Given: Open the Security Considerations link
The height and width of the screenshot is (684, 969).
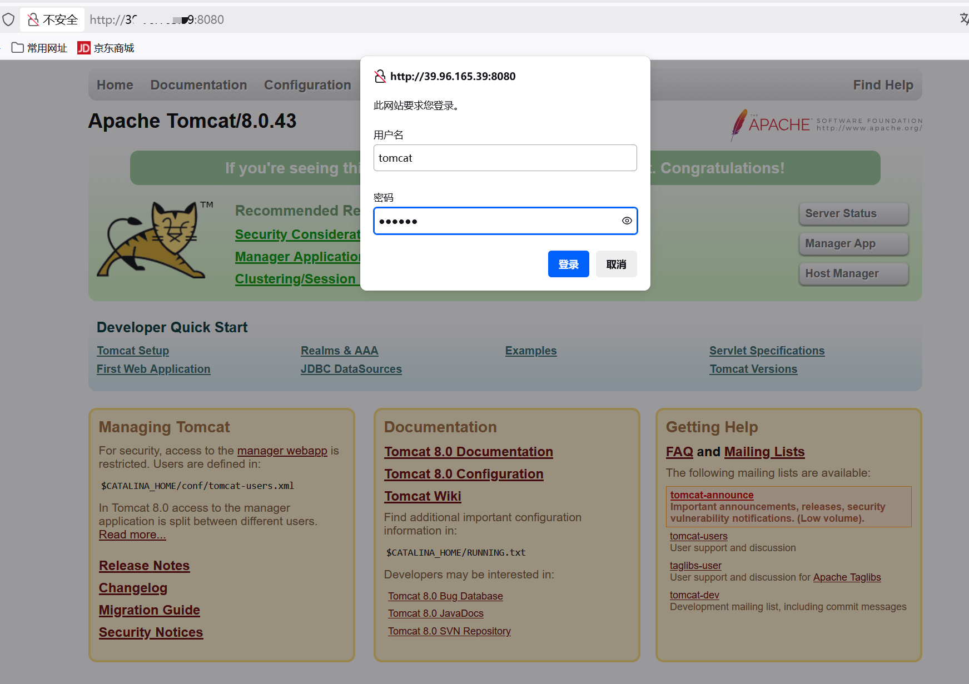Looking at the screenshot, I should pos(297,234).
